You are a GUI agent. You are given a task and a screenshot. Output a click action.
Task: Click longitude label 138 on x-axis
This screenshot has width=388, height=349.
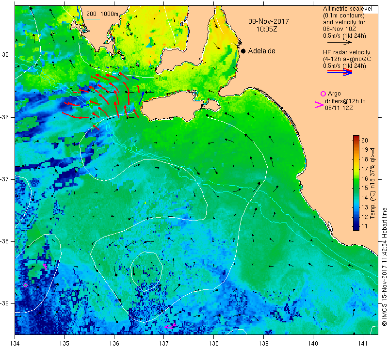[x=213, y=344]
